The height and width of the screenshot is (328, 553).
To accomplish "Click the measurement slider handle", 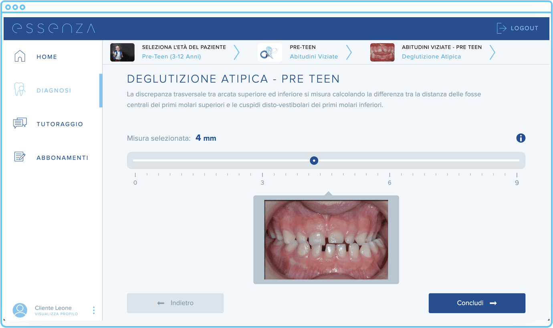I will (315, 160).
